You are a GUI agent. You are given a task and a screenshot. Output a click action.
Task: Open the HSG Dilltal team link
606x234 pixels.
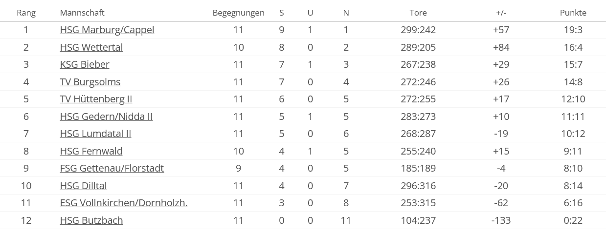[83, 186]
